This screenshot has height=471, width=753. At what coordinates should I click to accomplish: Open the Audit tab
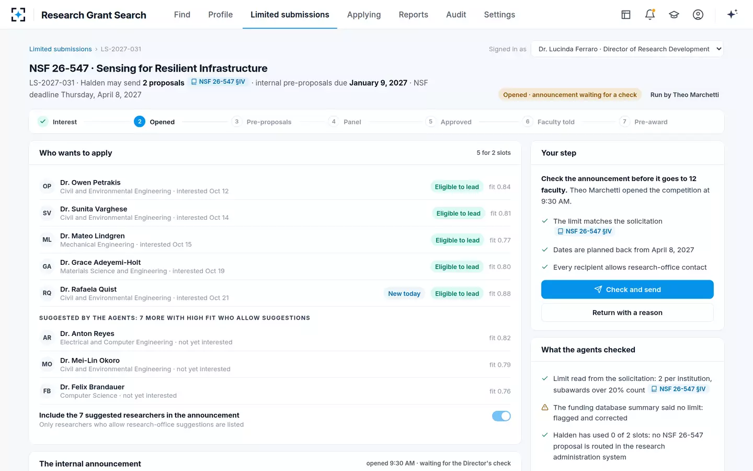456,15
